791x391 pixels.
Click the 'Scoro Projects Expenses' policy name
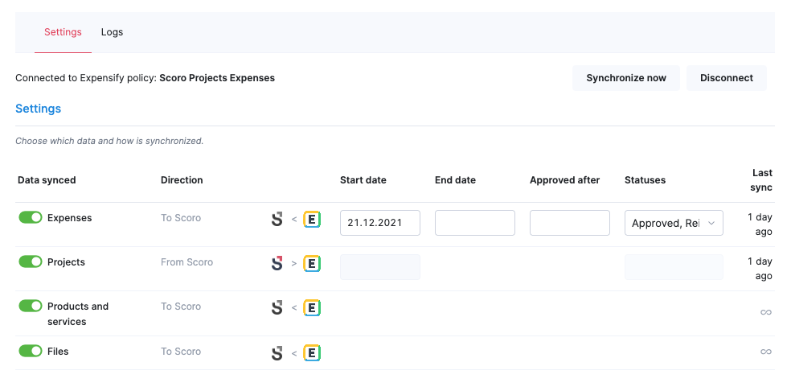click(x=217, y=78)
